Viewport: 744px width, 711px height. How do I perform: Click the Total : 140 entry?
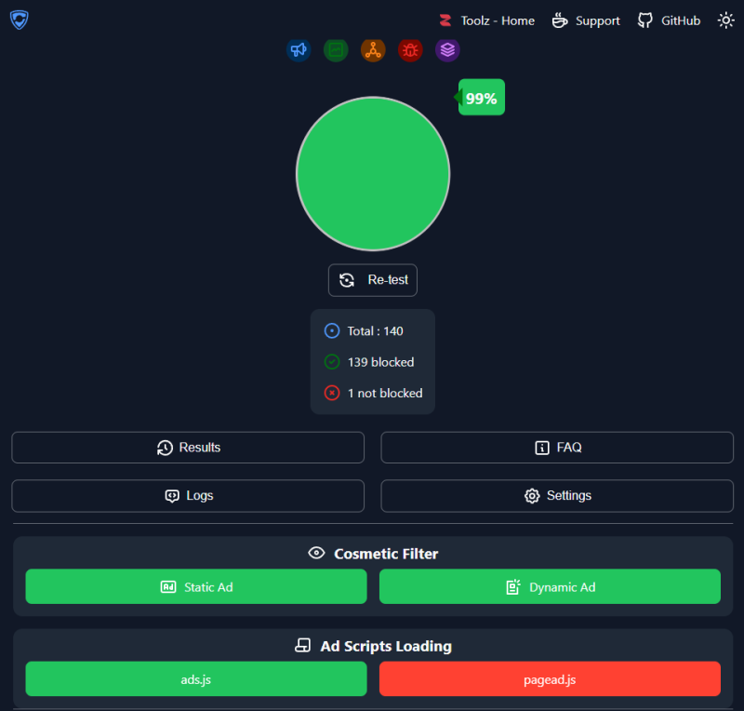coord(364,331)
